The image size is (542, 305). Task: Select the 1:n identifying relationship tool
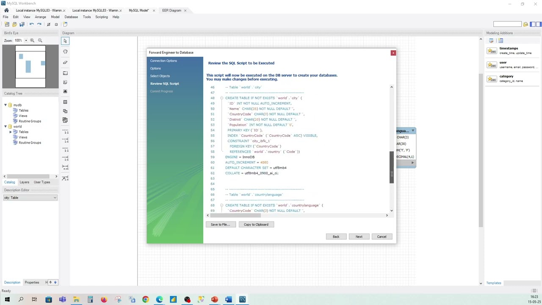[x=66, y=159]
